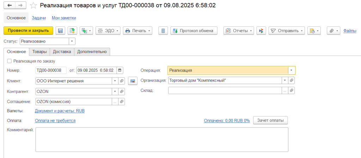Viewport: 361px width, 158px height.
Task: Enable the Реализация по заказу checkbox
Action: (x=9, y=61)
